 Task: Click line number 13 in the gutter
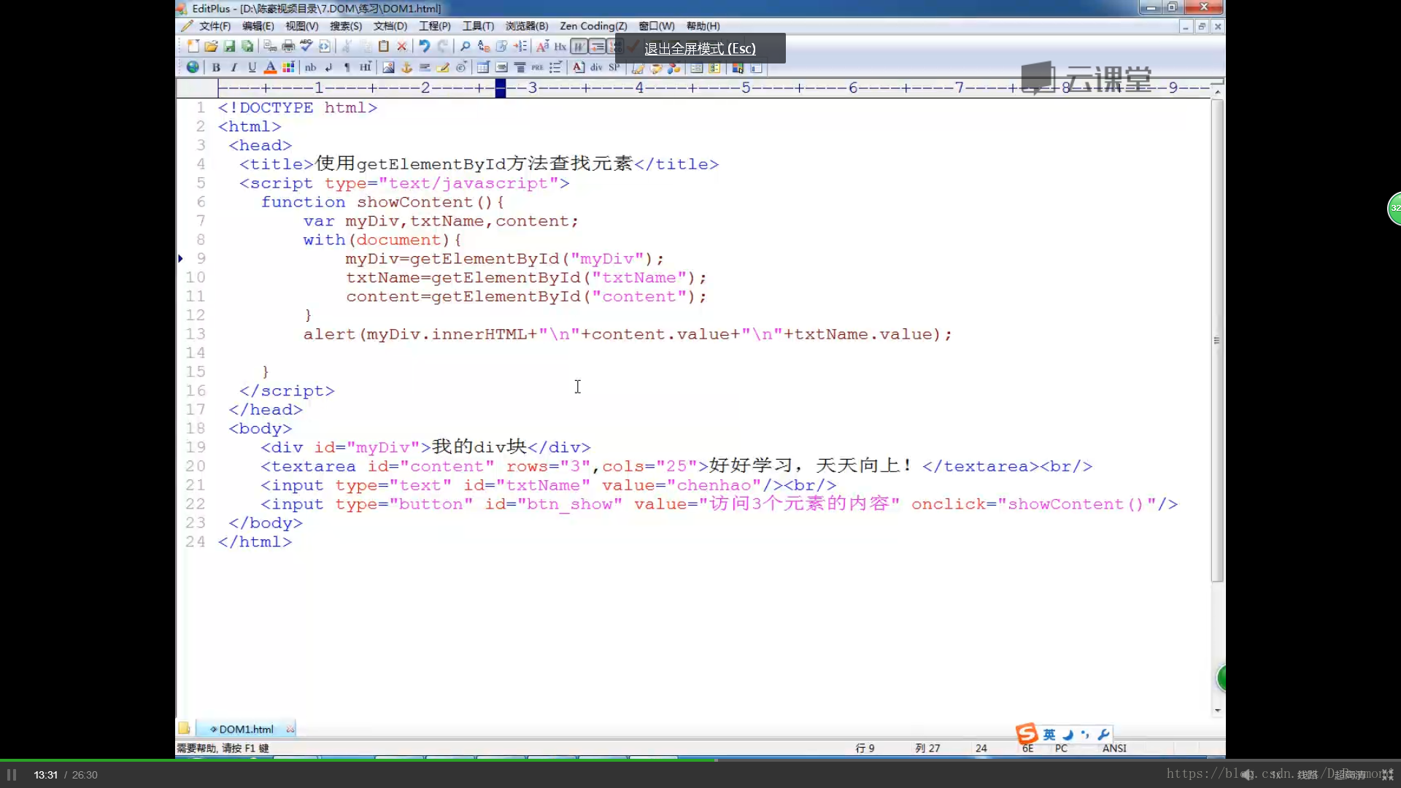point(196,334)
